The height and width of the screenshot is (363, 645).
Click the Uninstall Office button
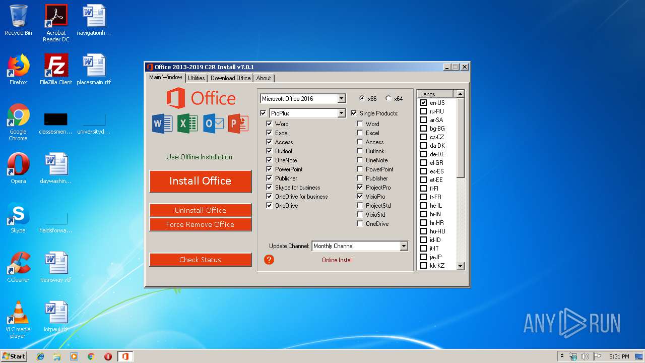tap(201, 210)
